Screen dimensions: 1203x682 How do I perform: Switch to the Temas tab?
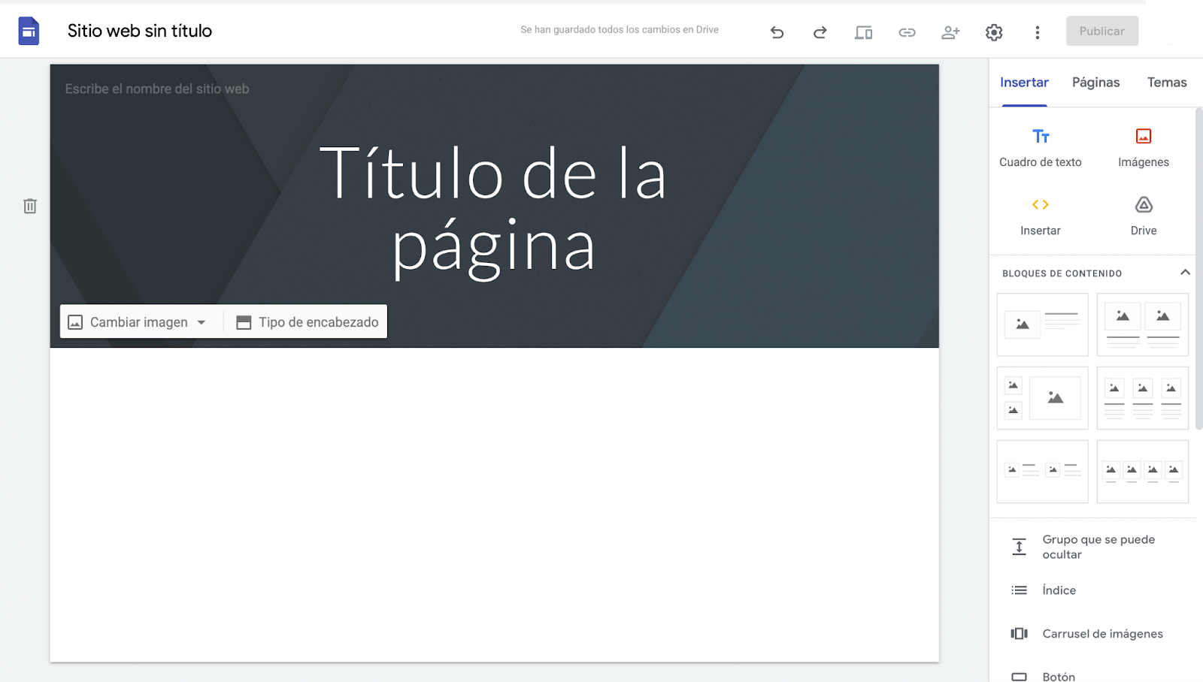(x=1166, y=83)
